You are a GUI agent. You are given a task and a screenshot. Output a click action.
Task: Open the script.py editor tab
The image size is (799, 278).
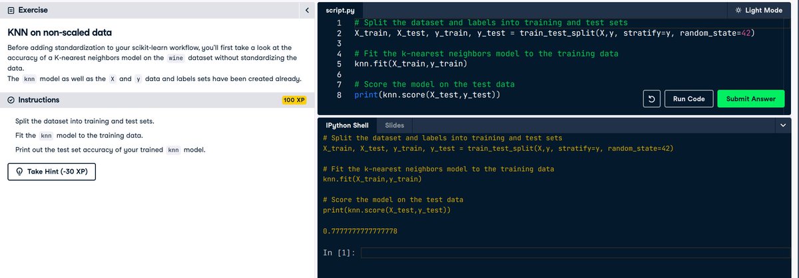point(340,11)
